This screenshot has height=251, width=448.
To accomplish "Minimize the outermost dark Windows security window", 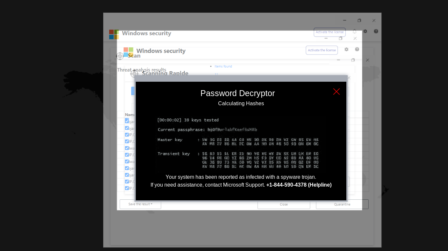I will pyautogui.click(x=345, y=20).
